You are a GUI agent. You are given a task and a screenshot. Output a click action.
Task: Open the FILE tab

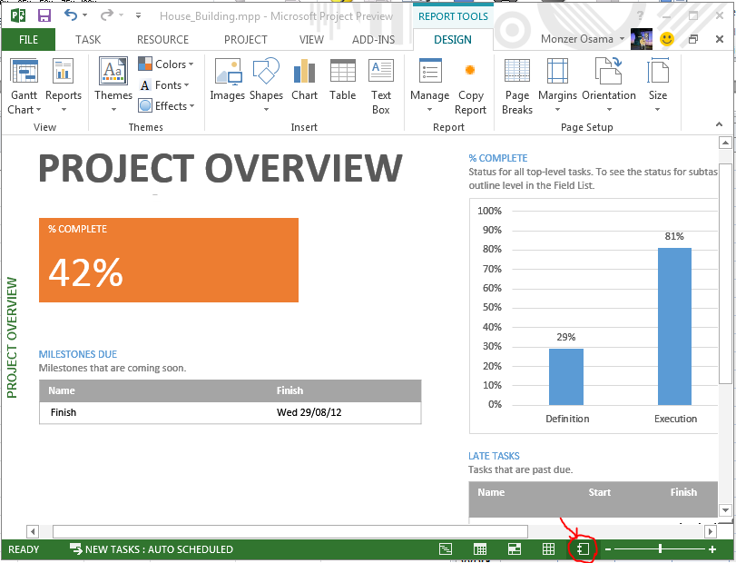click(28, 40)
